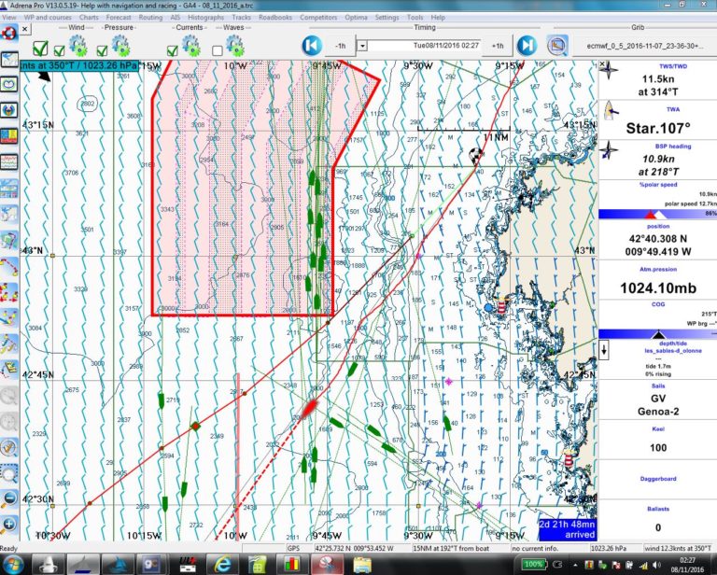
Task: Click the finish checkered flag marker on chart
Action: tap(476, 156)
